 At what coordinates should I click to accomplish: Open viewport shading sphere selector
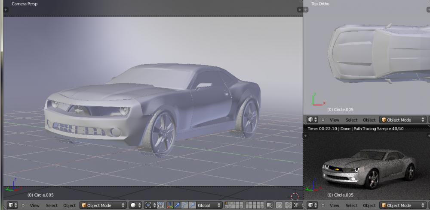135,205
